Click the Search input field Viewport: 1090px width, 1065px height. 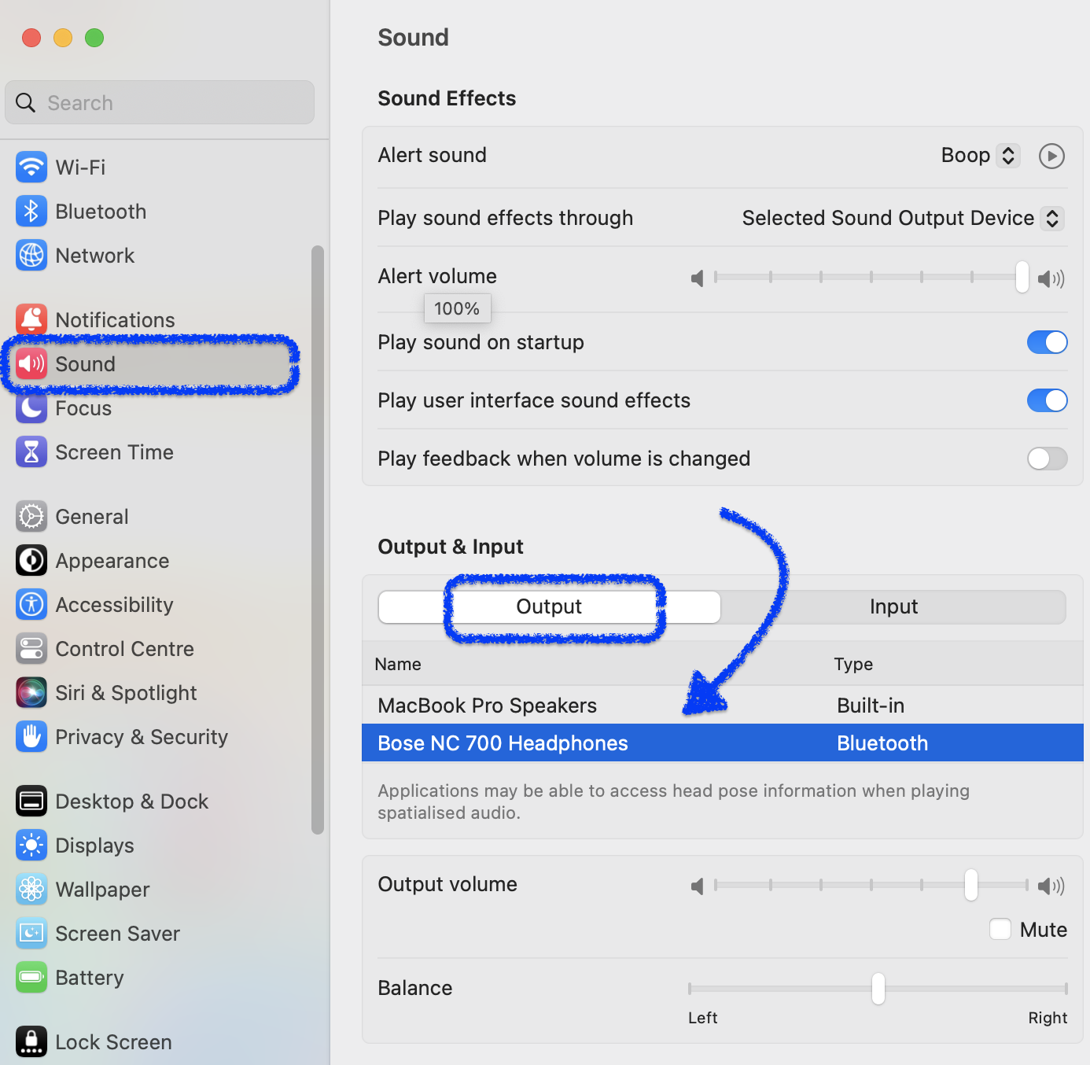coord(160,102)
